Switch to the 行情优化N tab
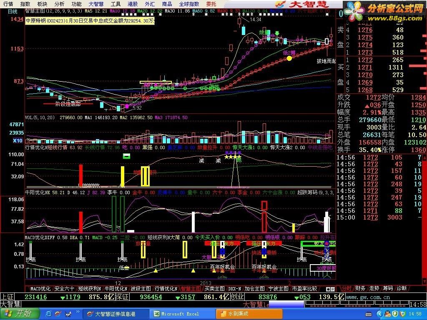This screenshot has height=320, width=427. 166,289
